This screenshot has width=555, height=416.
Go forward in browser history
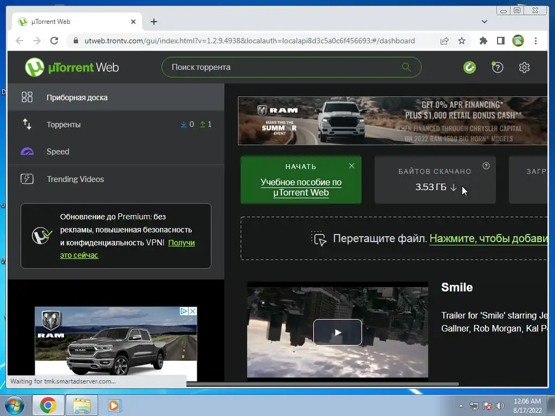[37, 41]
